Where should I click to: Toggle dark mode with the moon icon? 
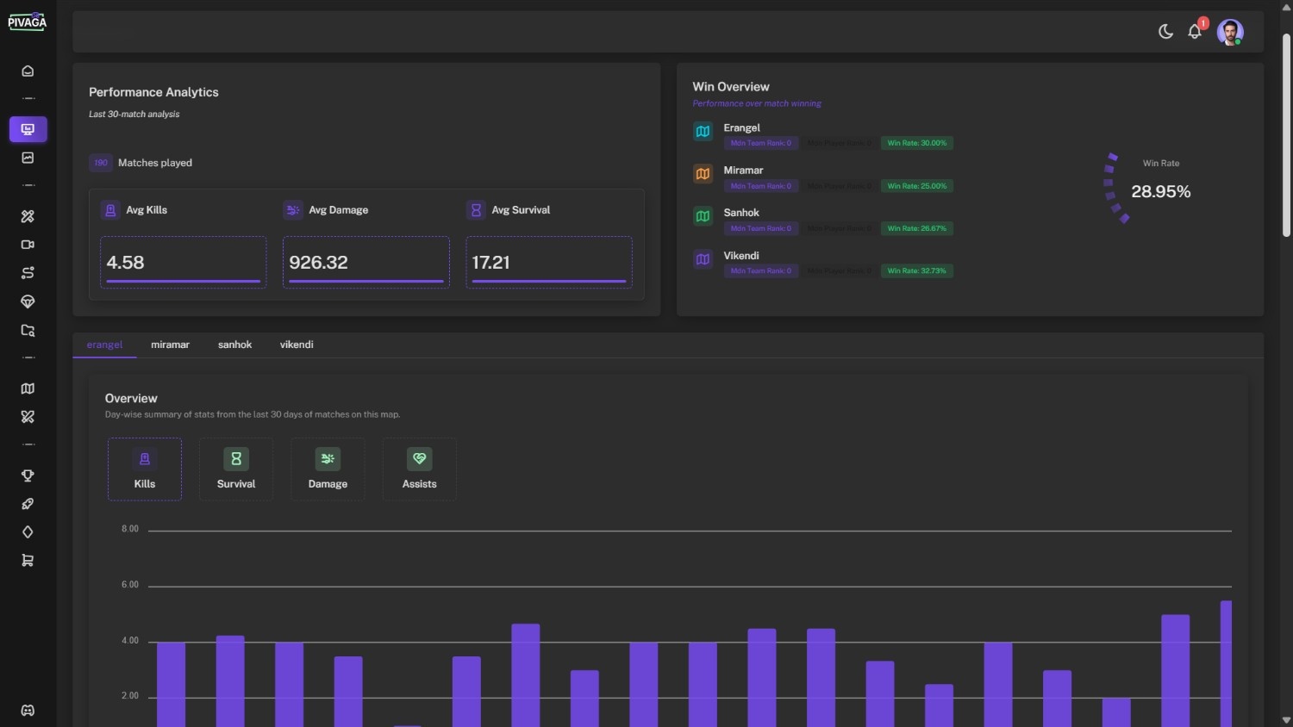pos(1165,32)
